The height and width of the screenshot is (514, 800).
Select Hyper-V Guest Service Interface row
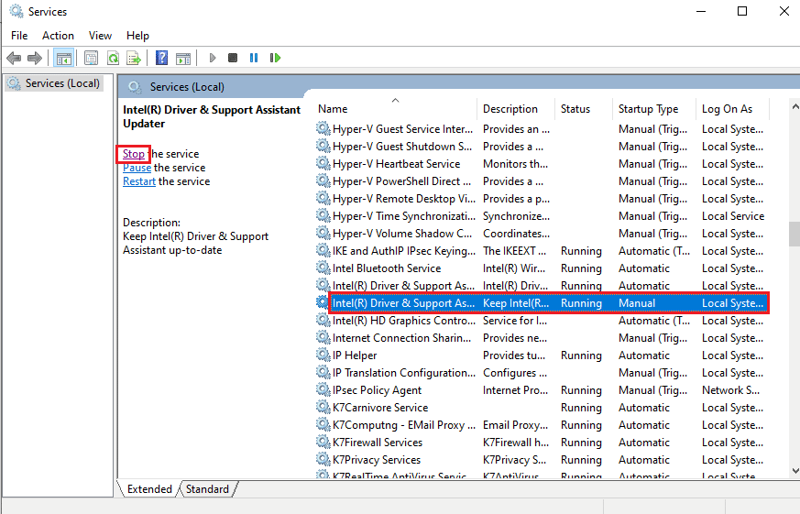[x=542, y=129]
